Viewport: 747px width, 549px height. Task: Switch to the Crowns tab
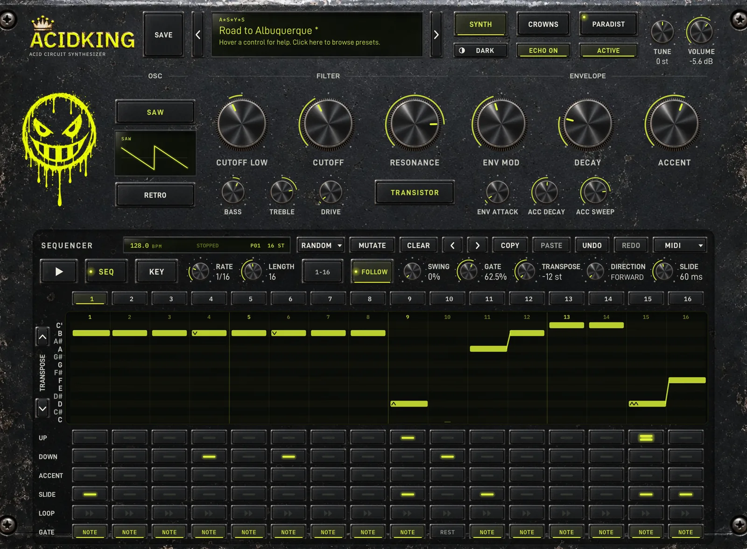[543, 24]
